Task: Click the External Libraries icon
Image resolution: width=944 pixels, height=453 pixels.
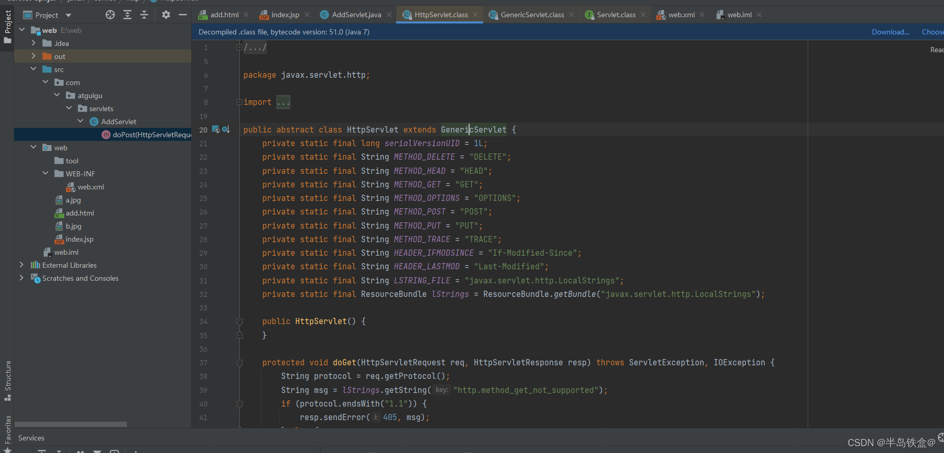Action: point(36,265)
